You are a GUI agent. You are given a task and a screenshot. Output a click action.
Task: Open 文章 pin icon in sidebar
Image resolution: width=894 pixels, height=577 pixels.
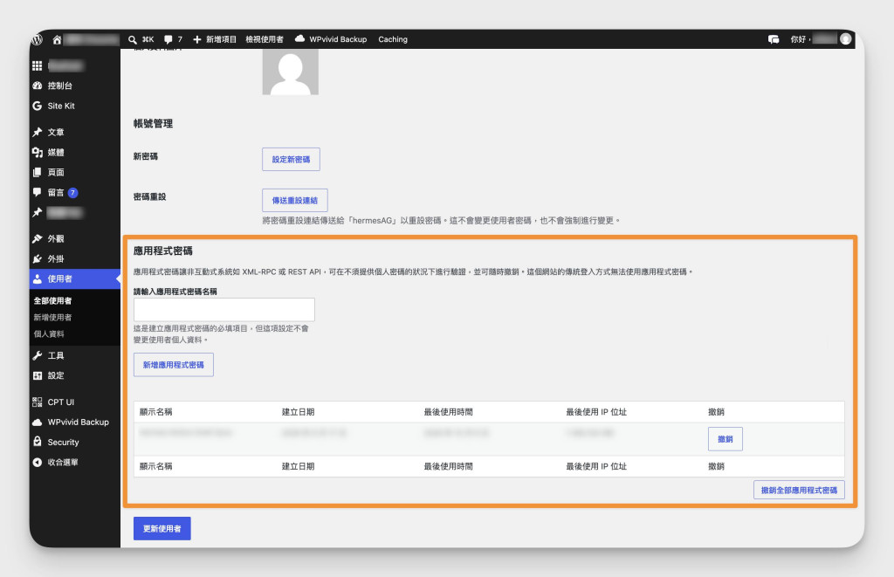(37, 132)
